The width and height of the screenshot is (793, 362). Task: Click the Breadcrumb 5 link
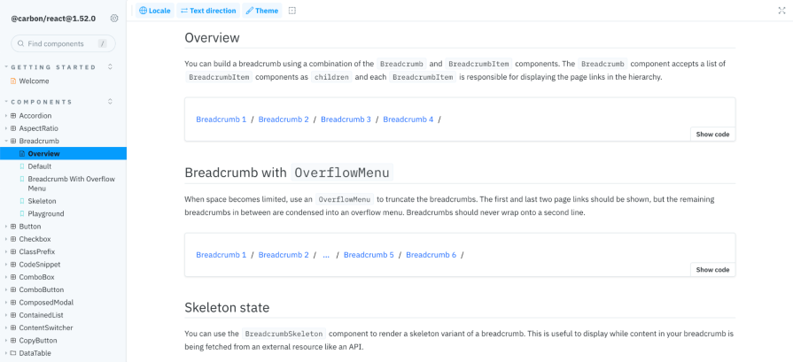(x=369, y=255)
